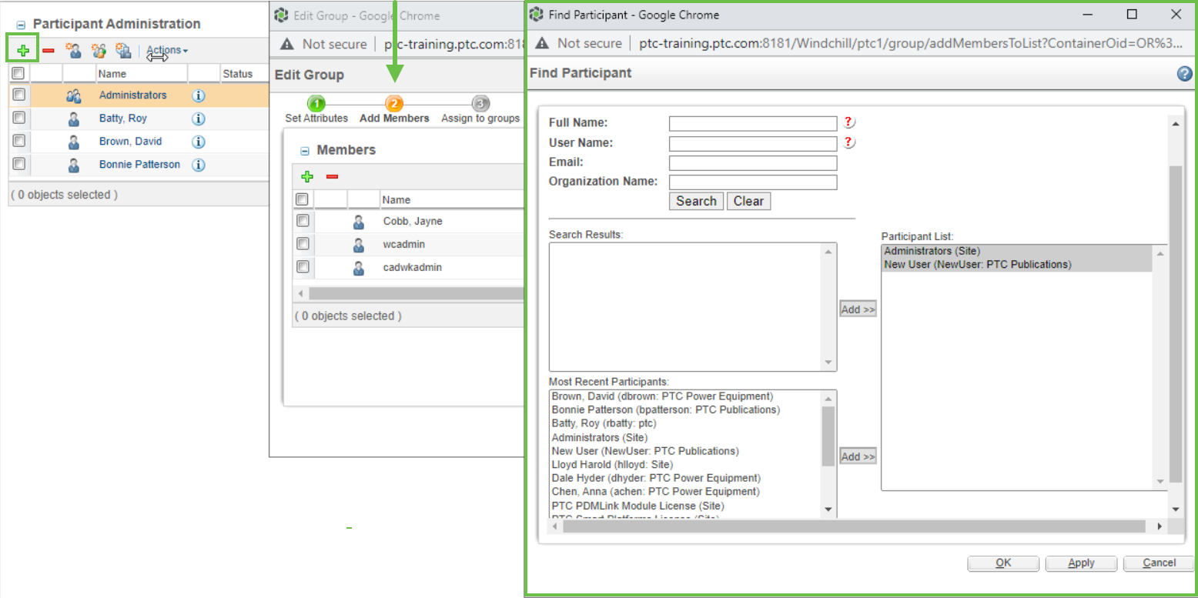Open the info icon for Bonnie Patterson

198,165
